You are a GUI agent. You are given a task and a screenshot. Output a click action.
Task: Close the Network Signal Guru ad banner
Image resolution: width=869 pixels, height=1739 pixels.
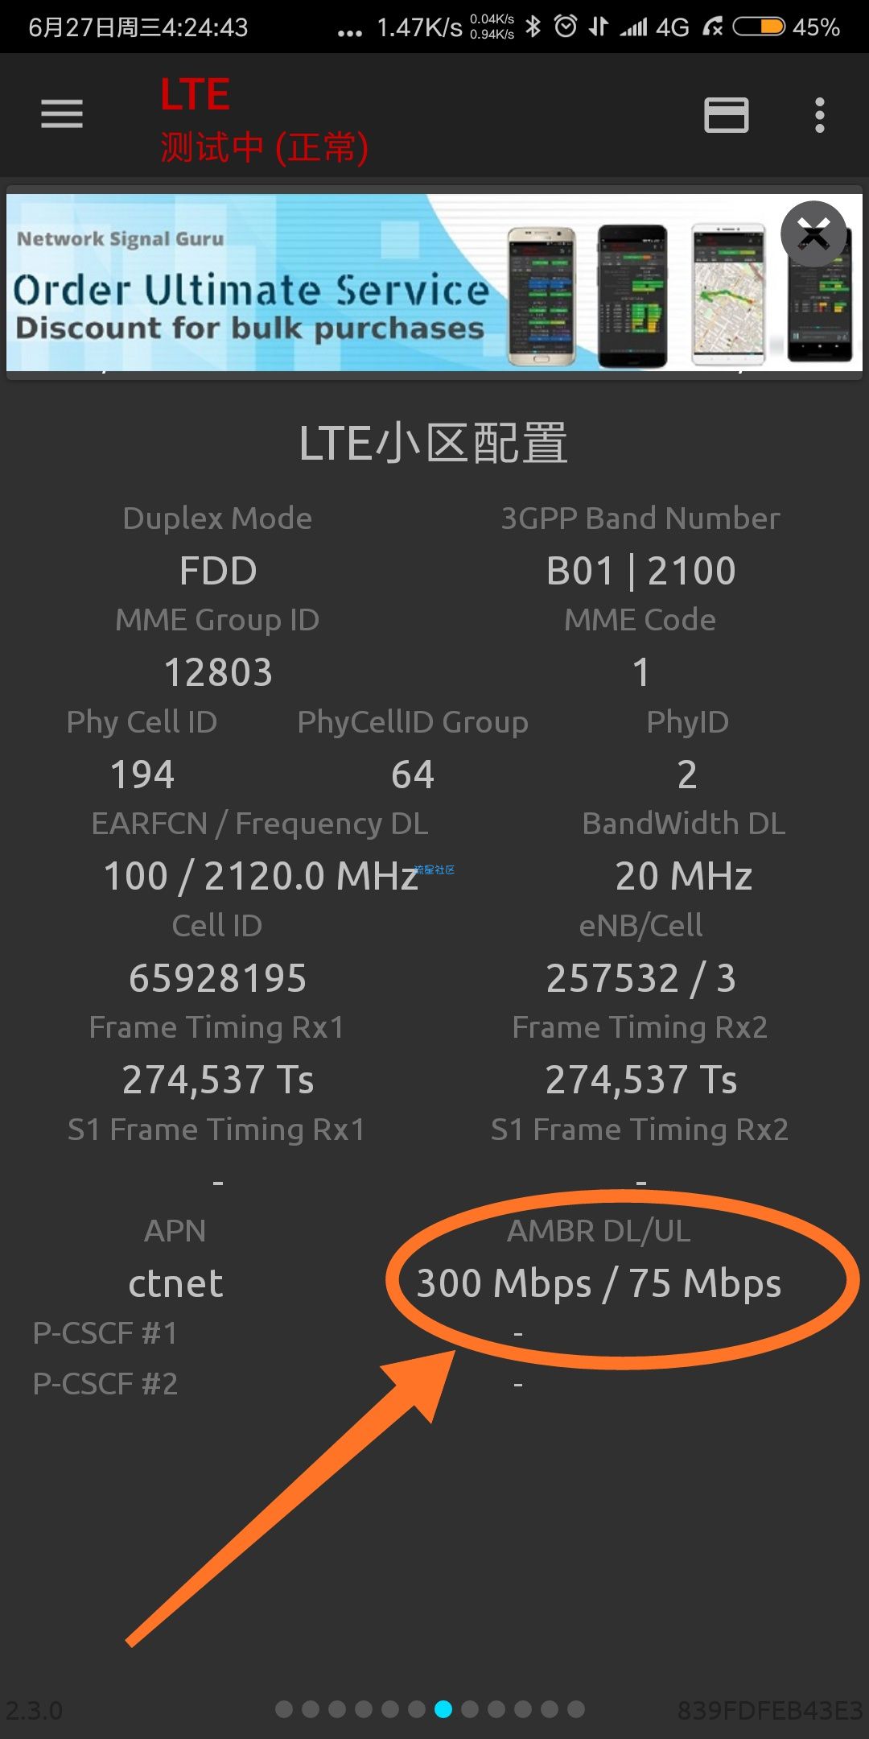(x=813, y=234)
